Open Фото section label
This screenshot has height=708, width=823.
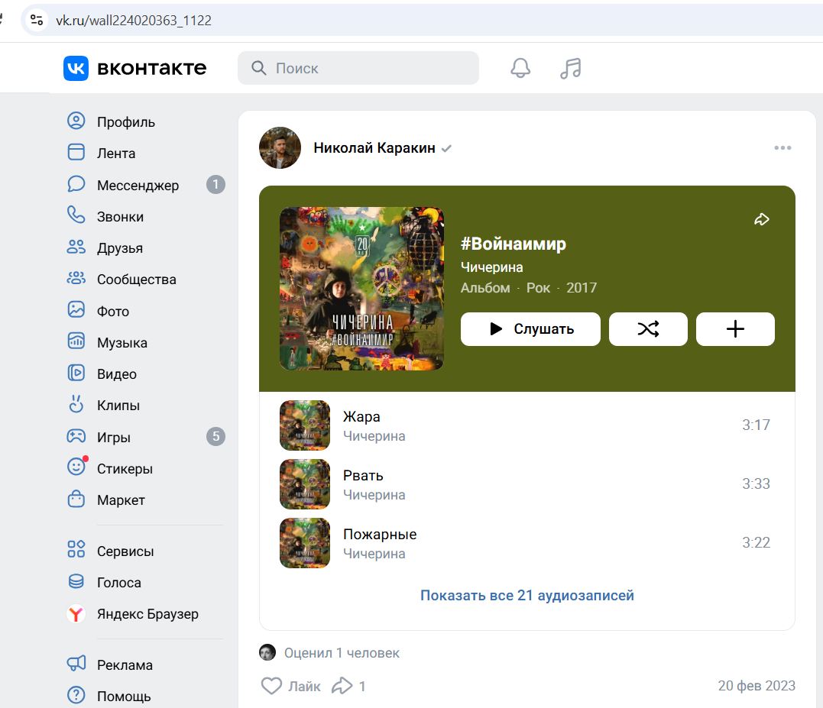113,311
